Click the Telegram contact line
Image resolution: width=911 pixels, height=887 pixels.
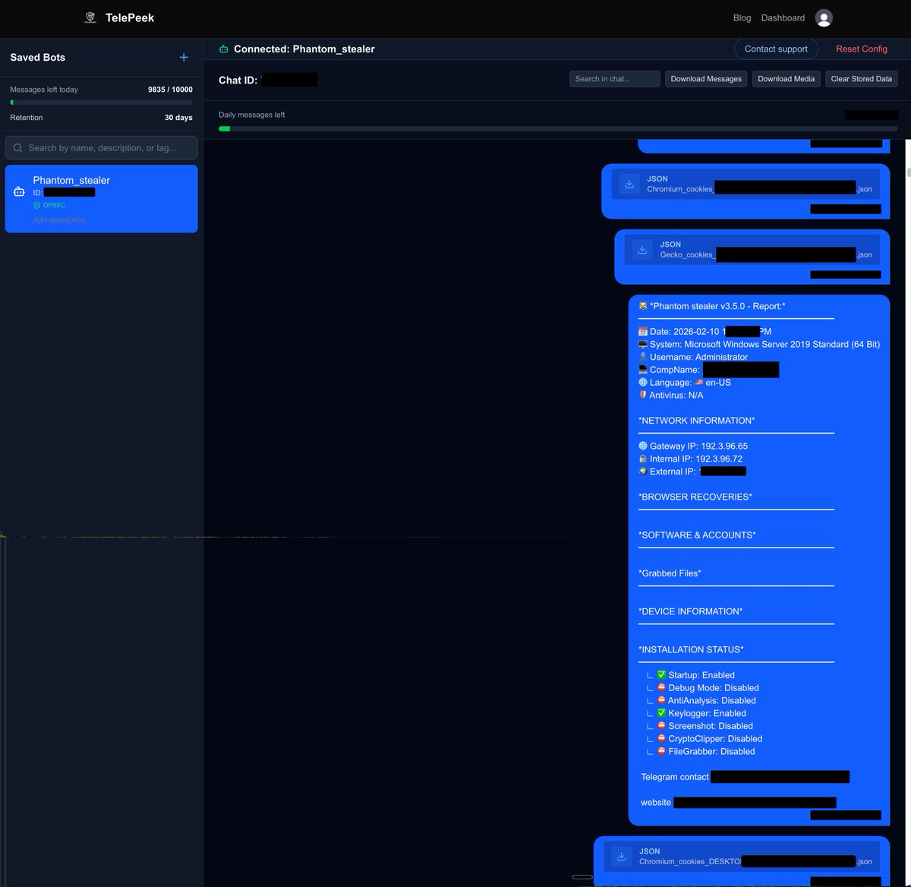click(x=745, y=777)
